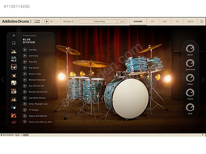Save the current preset
Viewport: 206px width, 154px height.
pos(123,21)
